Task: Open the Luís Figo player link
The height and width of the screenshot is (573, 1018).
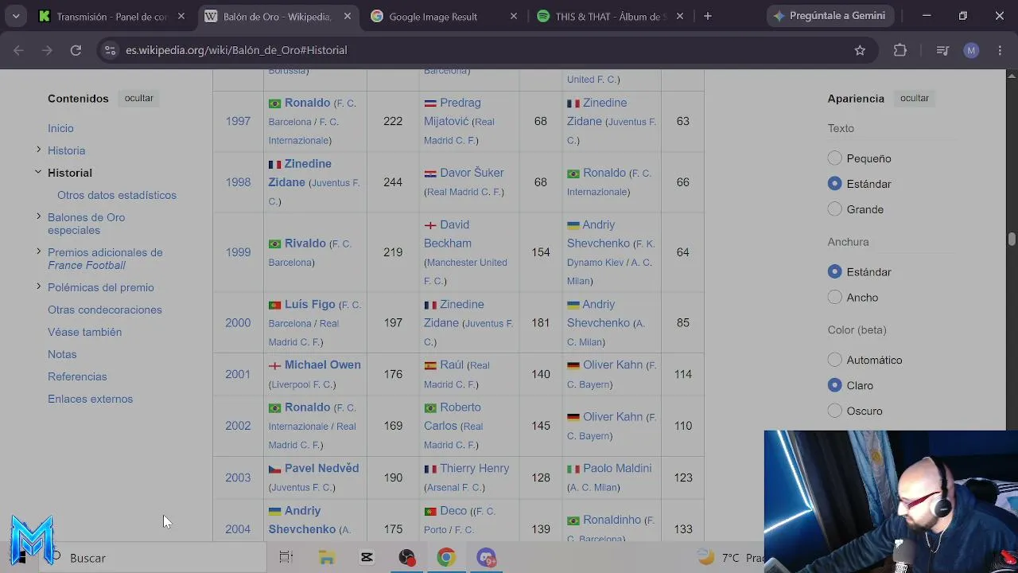Action: tap(310, 304)
